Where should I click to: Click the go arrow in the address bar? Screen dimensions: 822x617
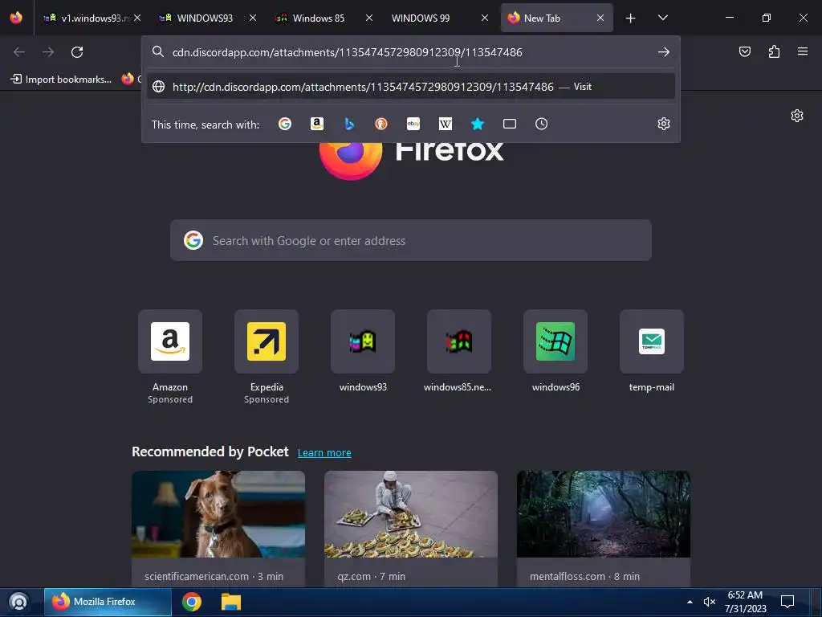click(x=664, y=52)
